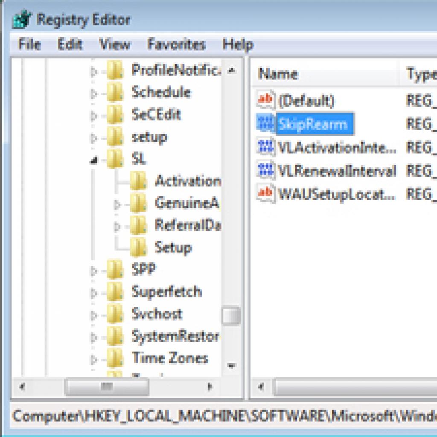Image resolution: width=437 pixels, height=437 pixels.
Task: Select the Superfetch key label
Action: click(x=167, y=292)
